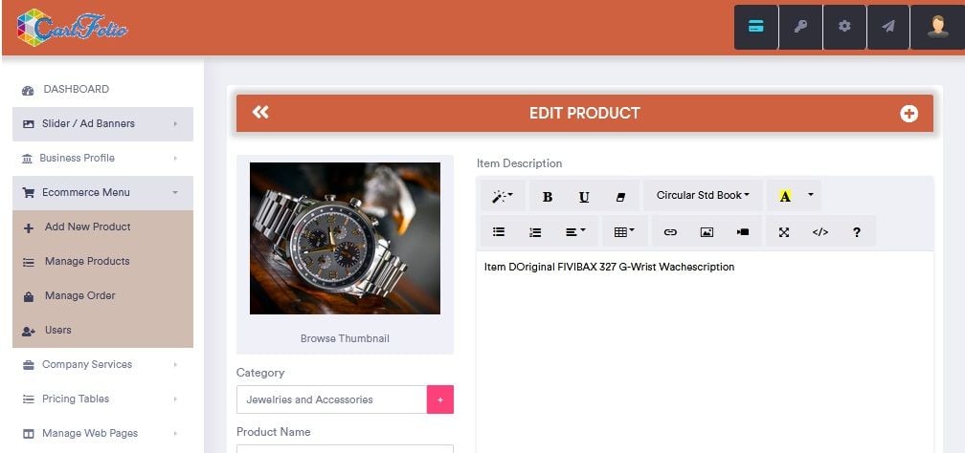Click the plus icon beside Add New Product

click(x=29, y=228)
